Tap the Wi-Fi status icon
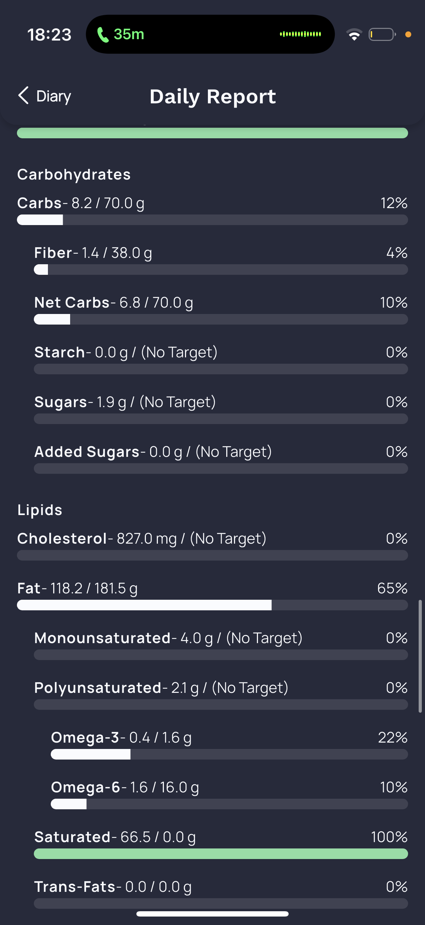Viewport: 425px width, 925px height. (x=354, y=35)
